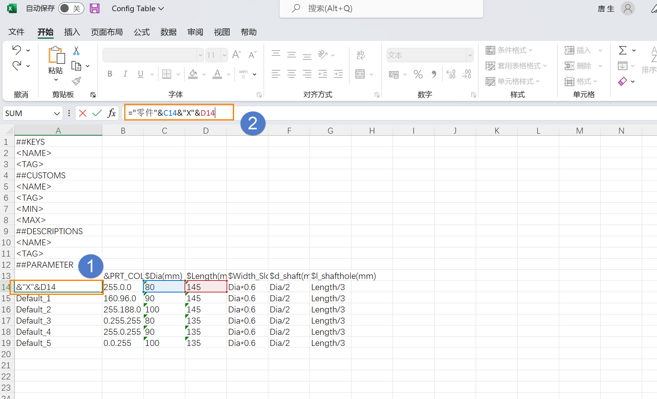Align text to middle vertically
Screen dimensions: 657x399
pos(292,55)
